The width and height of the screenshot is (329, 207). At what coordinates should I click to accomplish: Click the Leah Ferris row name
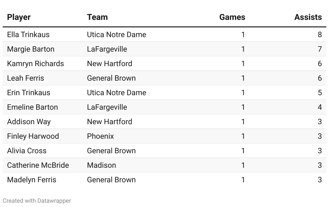26,78
